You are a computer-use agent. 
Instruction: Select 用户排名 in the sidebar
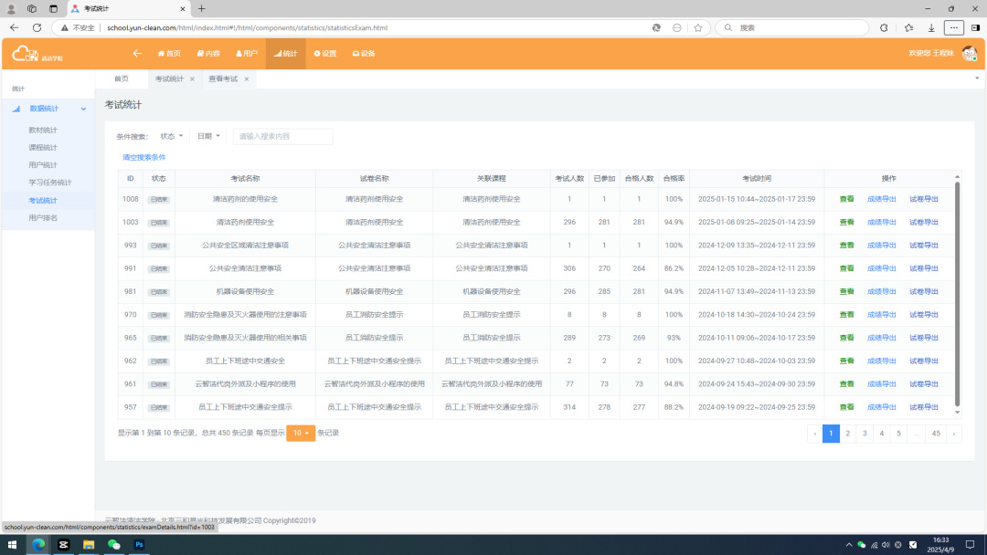[x=43, y=218]
